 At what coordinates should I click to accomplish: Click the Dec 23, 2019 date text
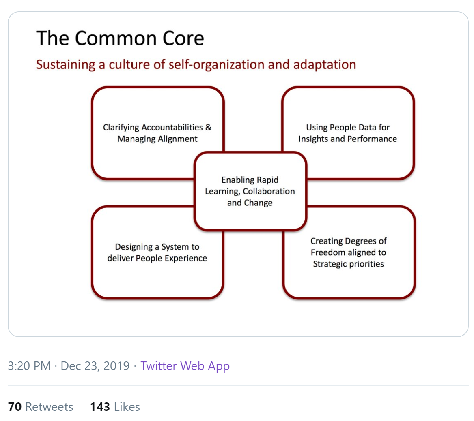[95, 366]
